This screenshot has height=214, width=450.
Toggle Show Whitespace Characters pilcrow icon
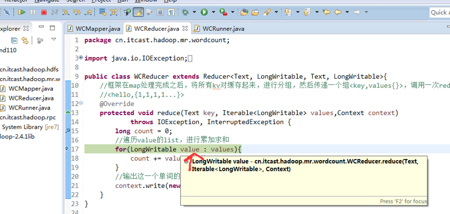click(x=171, y=12)
